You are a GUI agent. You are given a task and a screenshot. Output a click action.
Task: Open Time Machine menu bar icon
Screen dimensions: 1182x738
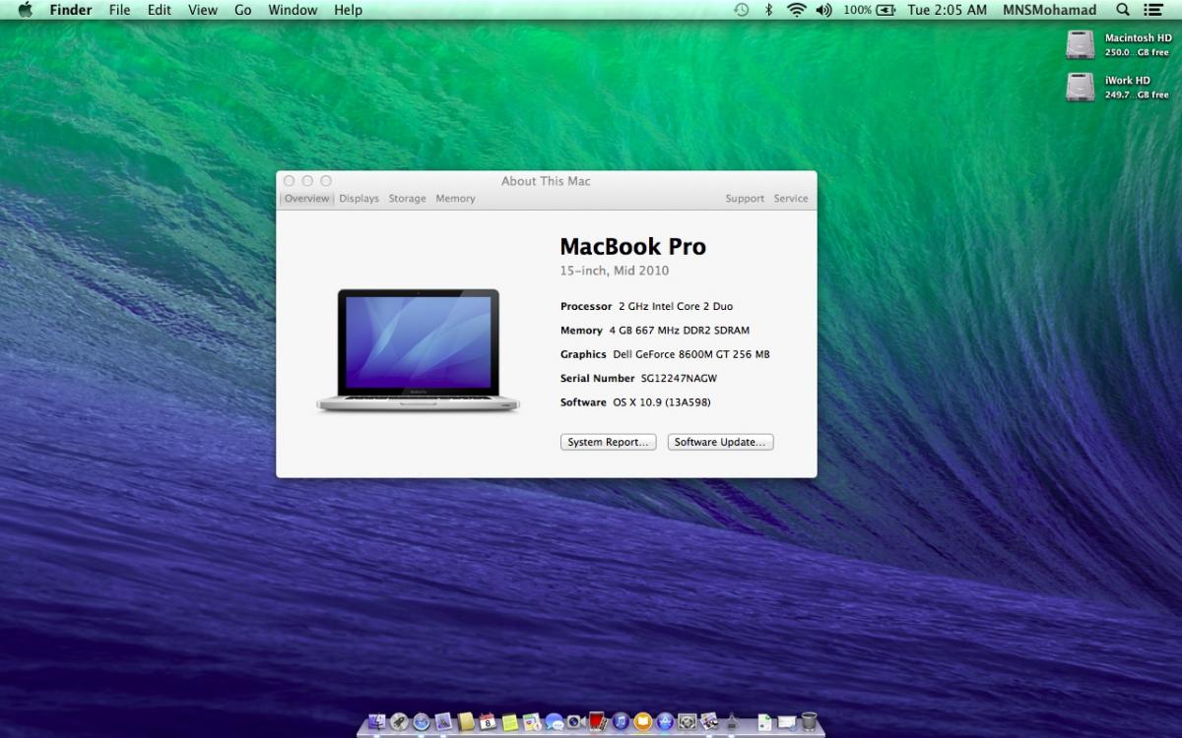(742, 10)
